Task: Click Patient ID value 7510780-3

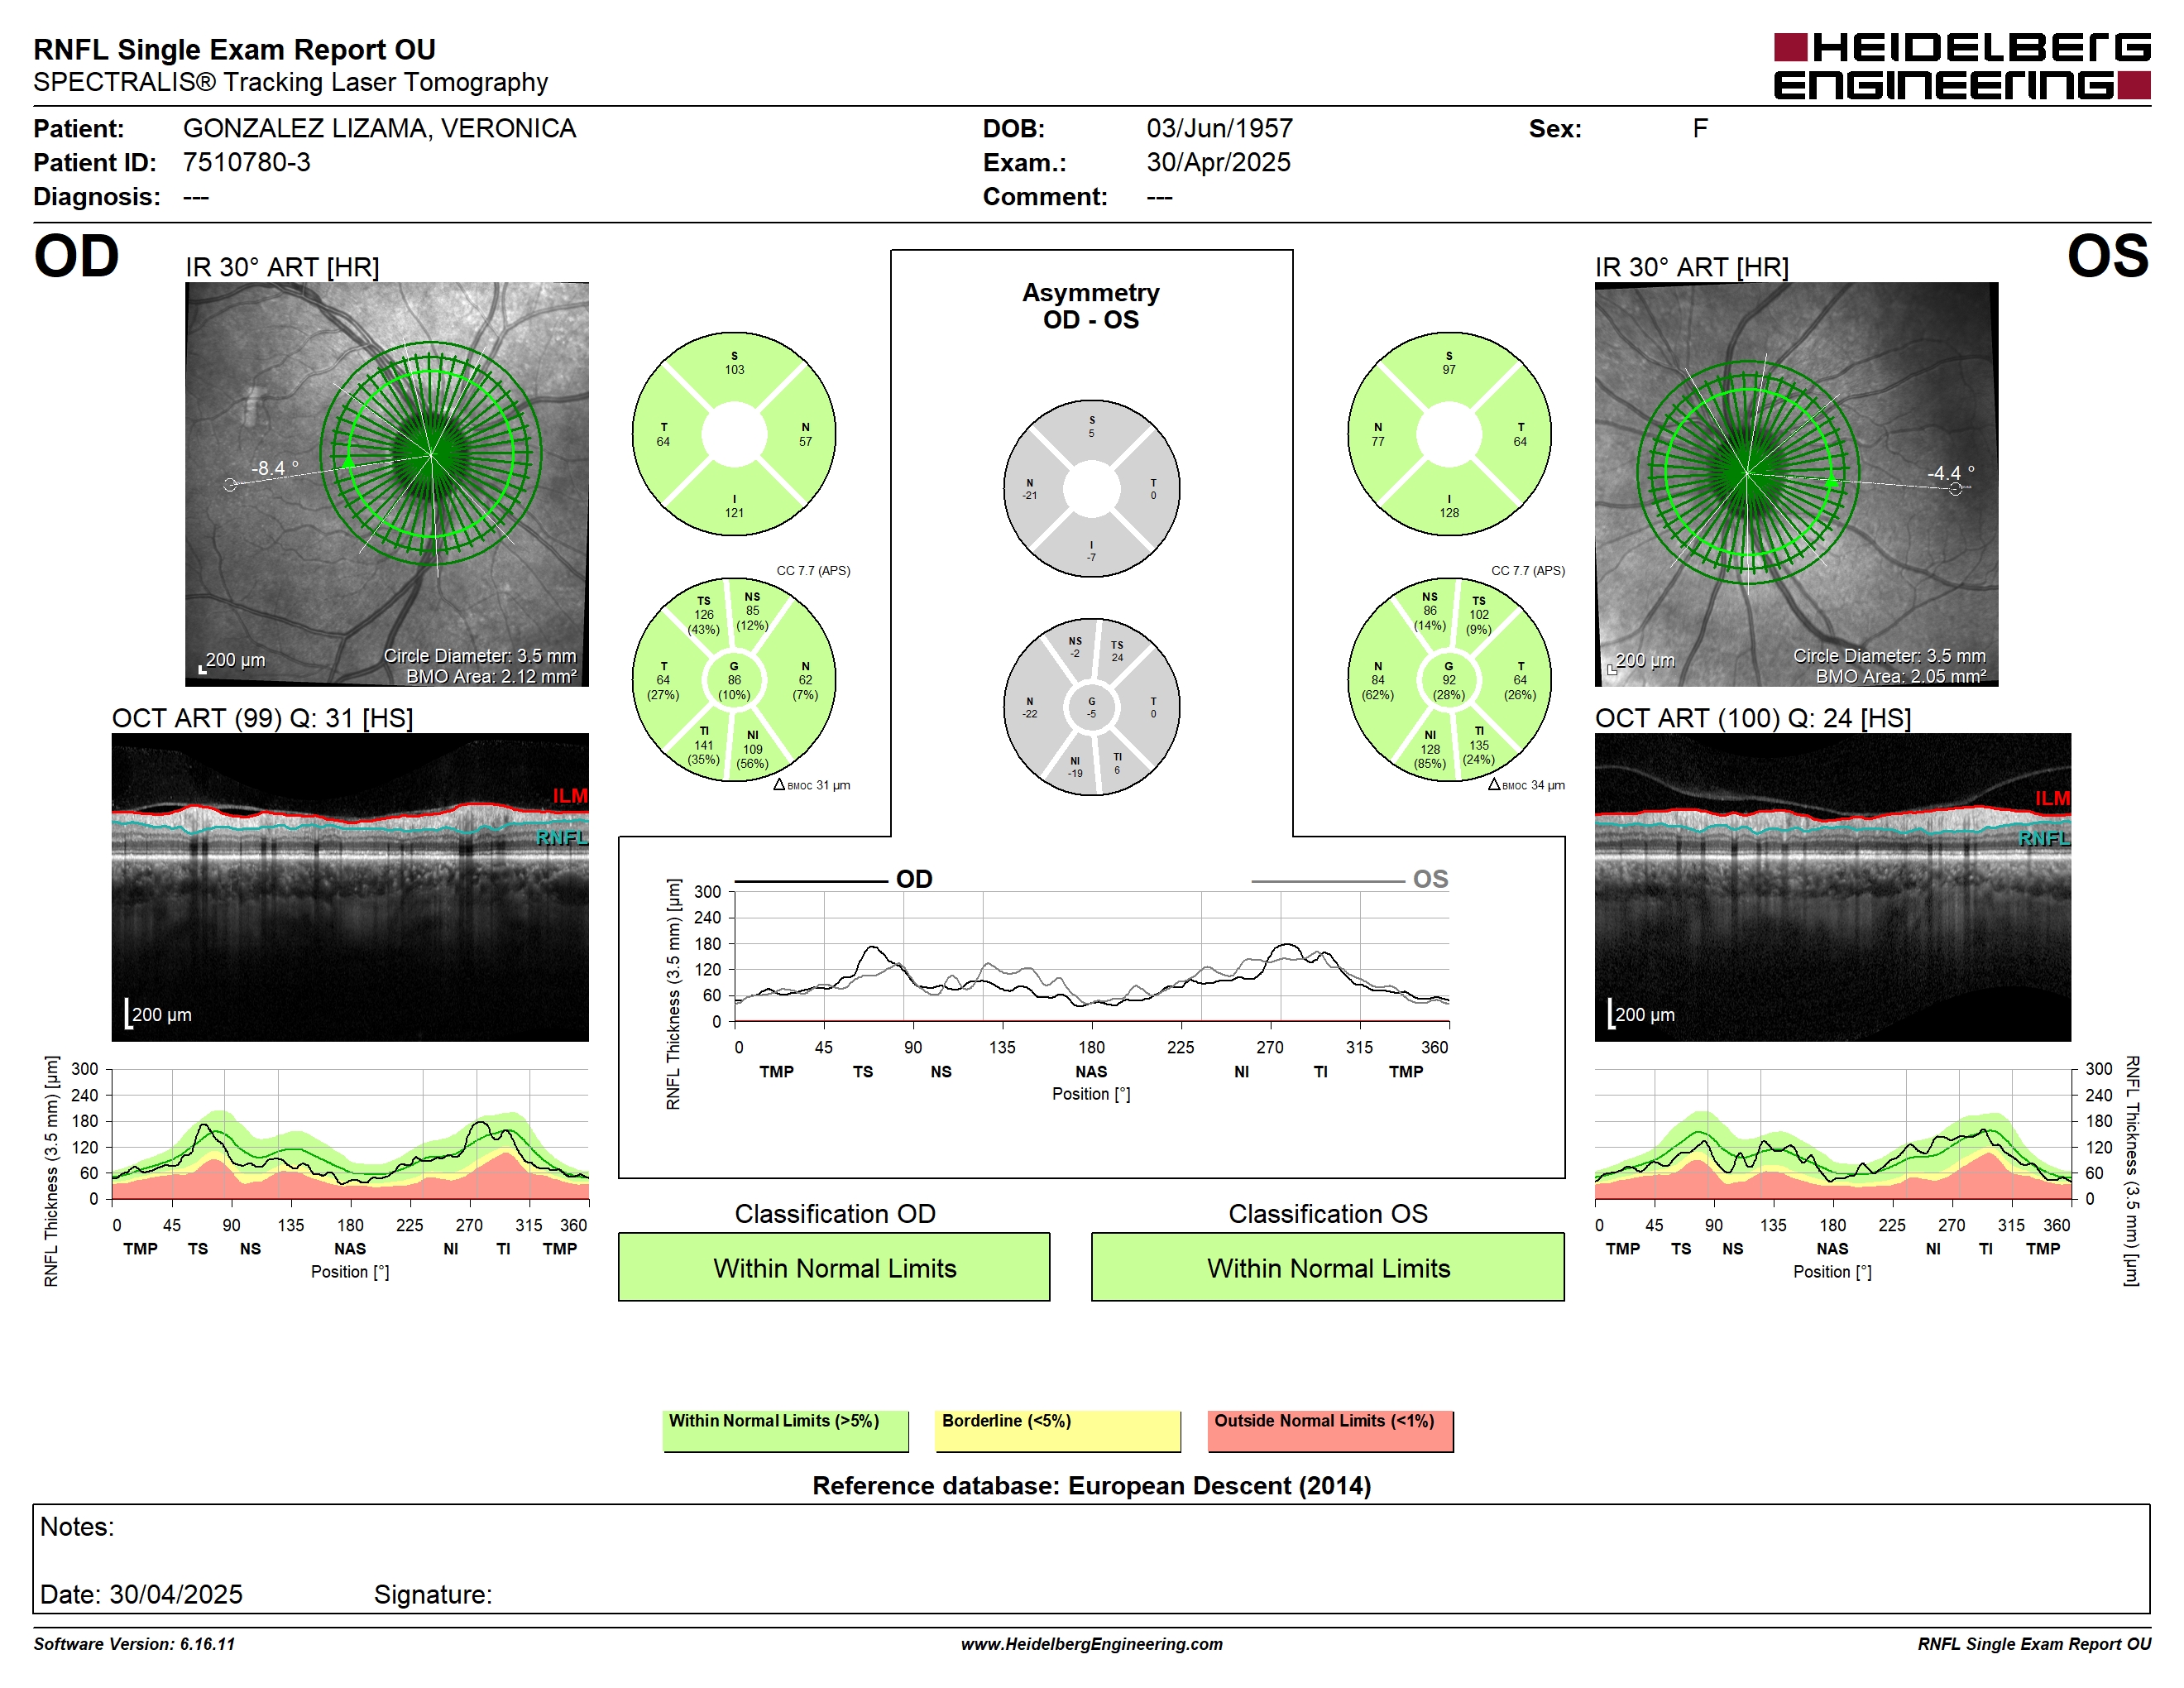Action: (x=246, y=162)
